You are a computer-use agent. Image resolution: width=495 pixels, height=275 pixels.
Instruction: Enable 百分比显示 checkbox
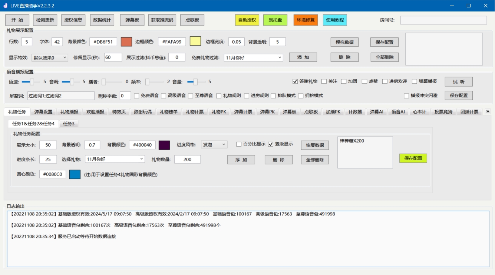click(239, 144)
